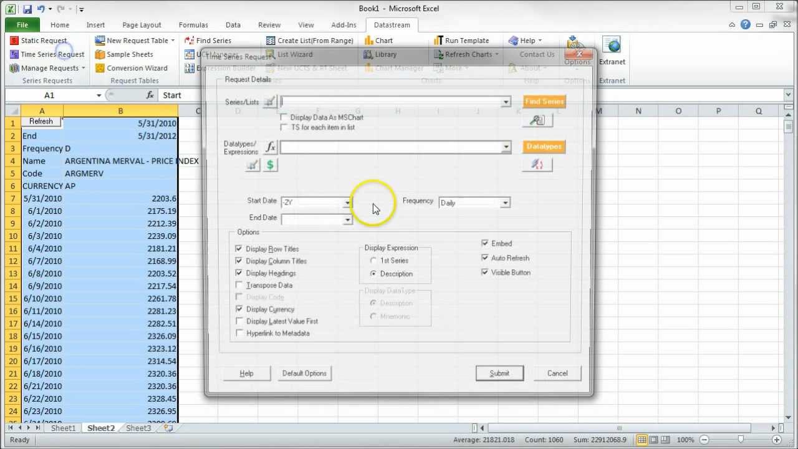
Task: Enable Display Data As MSChart
Action: (x=284, y=117)
